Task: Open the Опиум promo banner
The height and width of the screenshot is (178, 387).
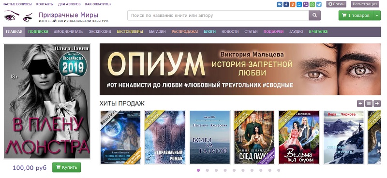Action: point(240,69)
